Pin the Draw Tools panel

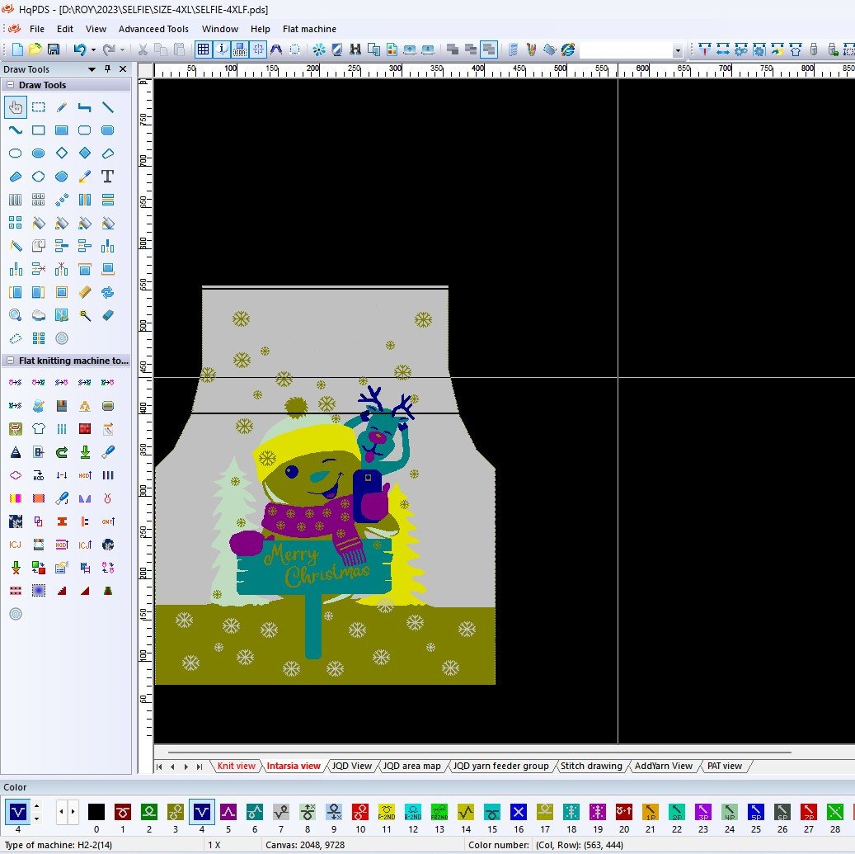tap(107, 69)
